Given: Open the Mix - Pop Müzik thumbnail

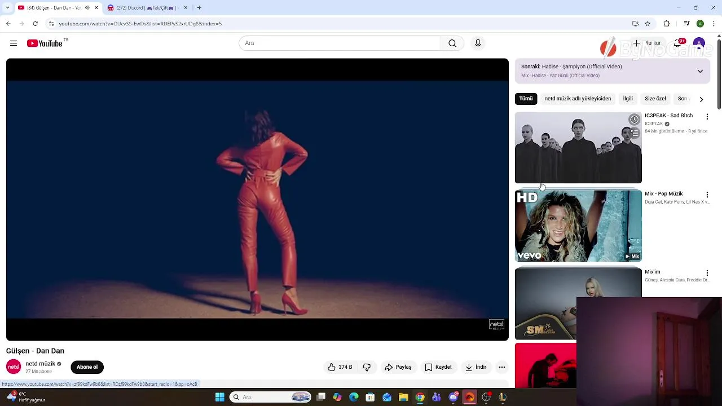Looking at the screenshot, I should (x=578, y=226).
